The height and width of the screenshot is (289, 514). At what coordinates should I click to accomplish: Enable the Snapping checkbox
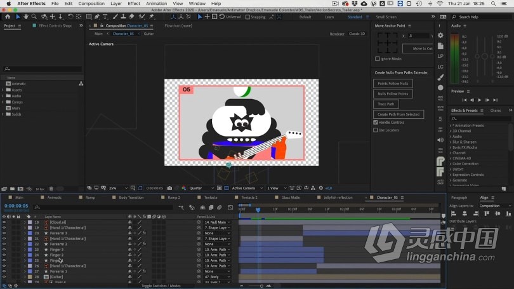click(247, 17)
